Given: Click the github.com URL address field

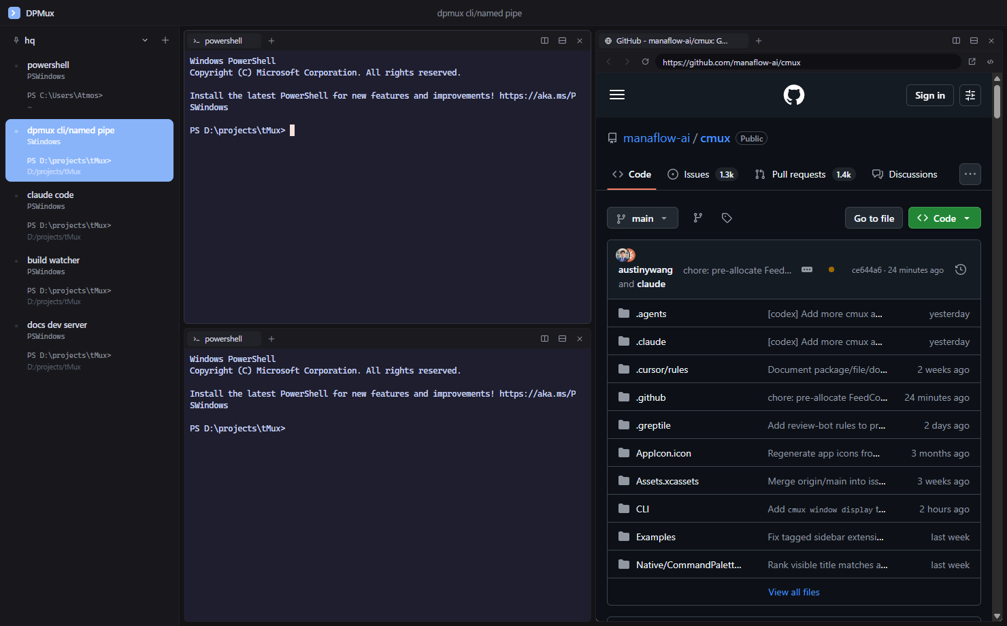Looking at the screenshot, I should pos(808,62).
